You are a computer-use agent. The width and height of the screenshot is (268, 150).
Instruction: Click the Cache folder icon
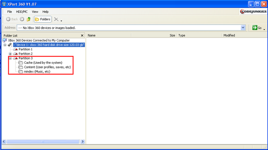21,62
